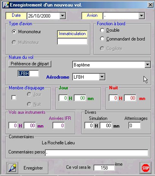Open the Date dropdown arrow
Image resolution: width=155 pixels, height=176 pixels.
pos(63,16)
